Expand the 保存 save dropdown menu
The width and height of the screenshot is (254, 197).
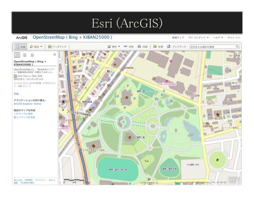tap(114, 47)
